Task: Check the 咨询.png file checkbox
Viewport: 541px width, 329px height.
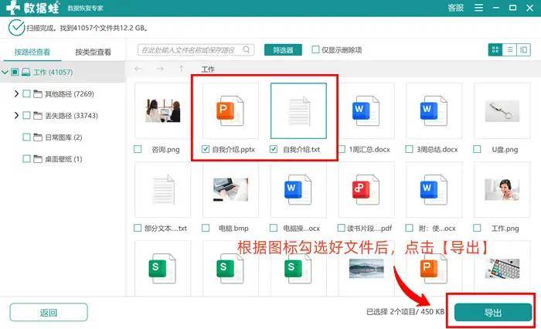Action: tap(138, 149)
